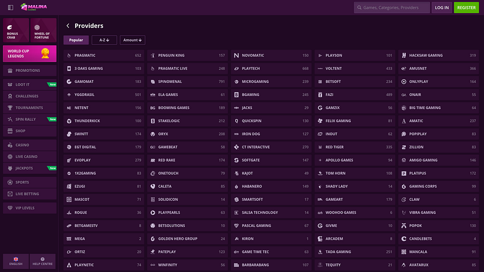Viewport: 484px width, 272px height.
Task: Click the Novomatic N logo icon
Action: tap(236, 55)
